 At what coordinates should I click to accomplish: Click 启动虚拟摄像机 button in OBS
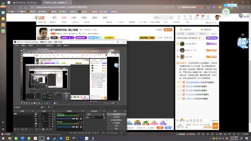pyautogui.click(x=116, y=120)
